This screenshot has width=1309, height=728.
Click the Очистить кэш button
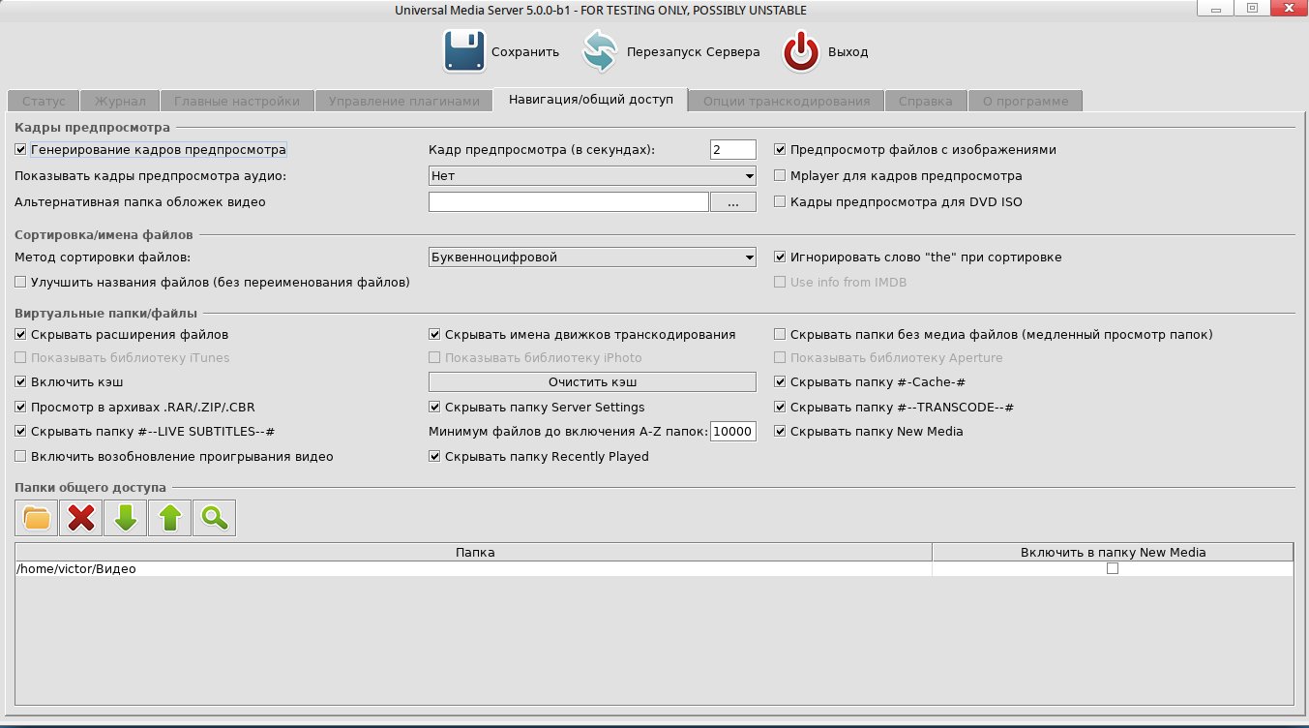tap(592, 382)
